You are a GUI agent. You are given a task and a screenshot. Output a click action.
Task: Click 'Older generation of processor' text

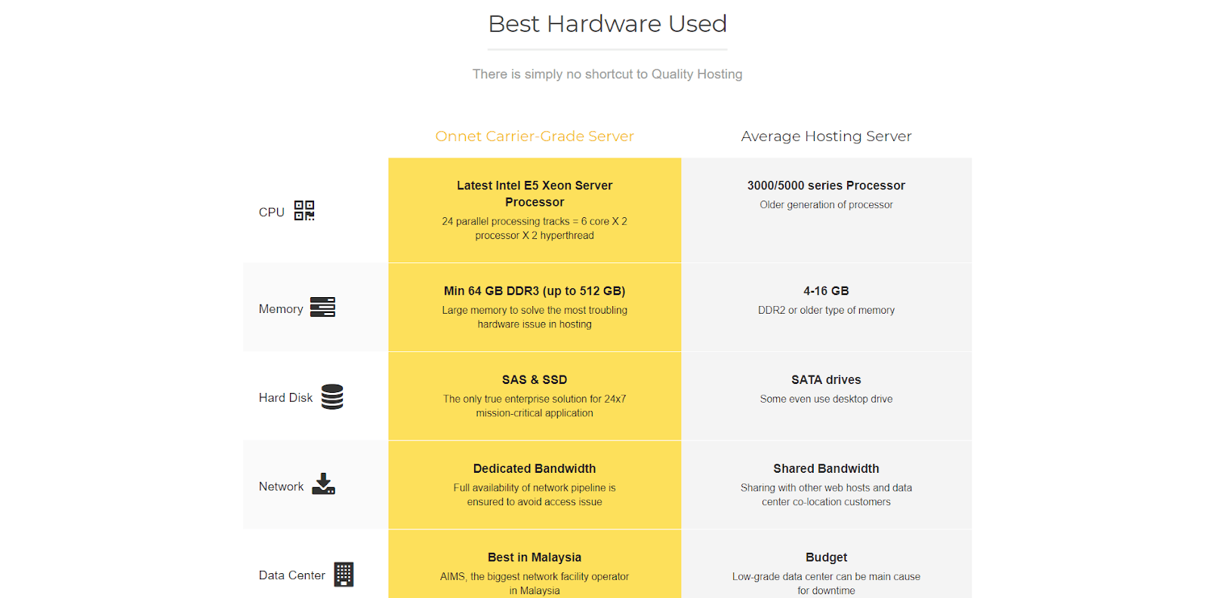coord(826,205)
